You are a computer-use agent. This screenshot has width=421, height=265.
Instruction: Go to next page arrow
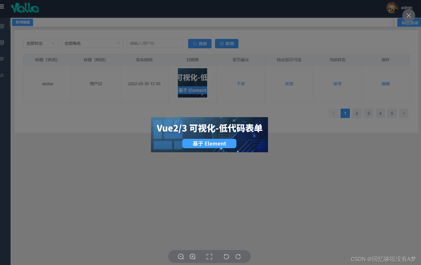click(x=404, y=113)
